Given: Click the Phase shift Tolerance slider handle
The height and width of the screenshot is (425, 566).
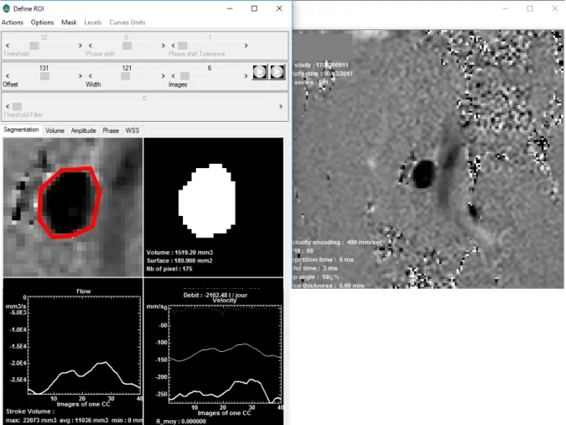Looking at the screenshot, I should pyautogui.click(x=183, y=45).
